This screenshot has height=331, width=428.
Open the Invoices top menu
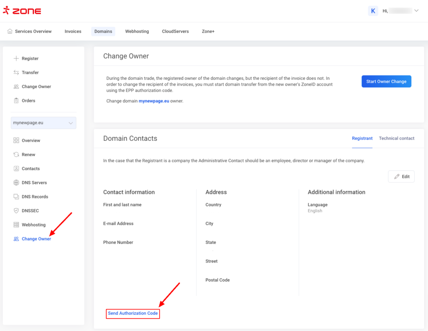pos(73,31)
